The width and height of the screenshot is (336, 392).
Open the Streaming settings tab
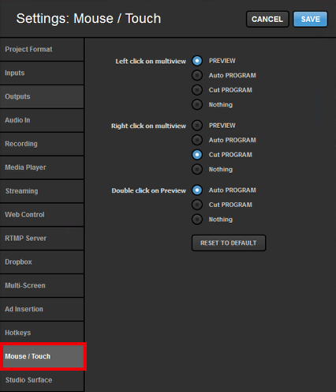(x=42, y=191)
